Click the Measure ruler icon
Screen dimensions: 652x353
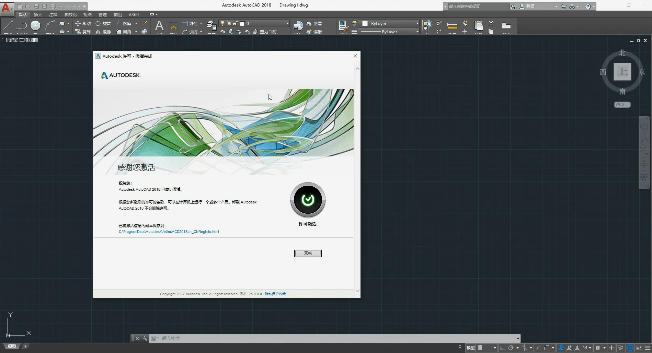[452, 26]
